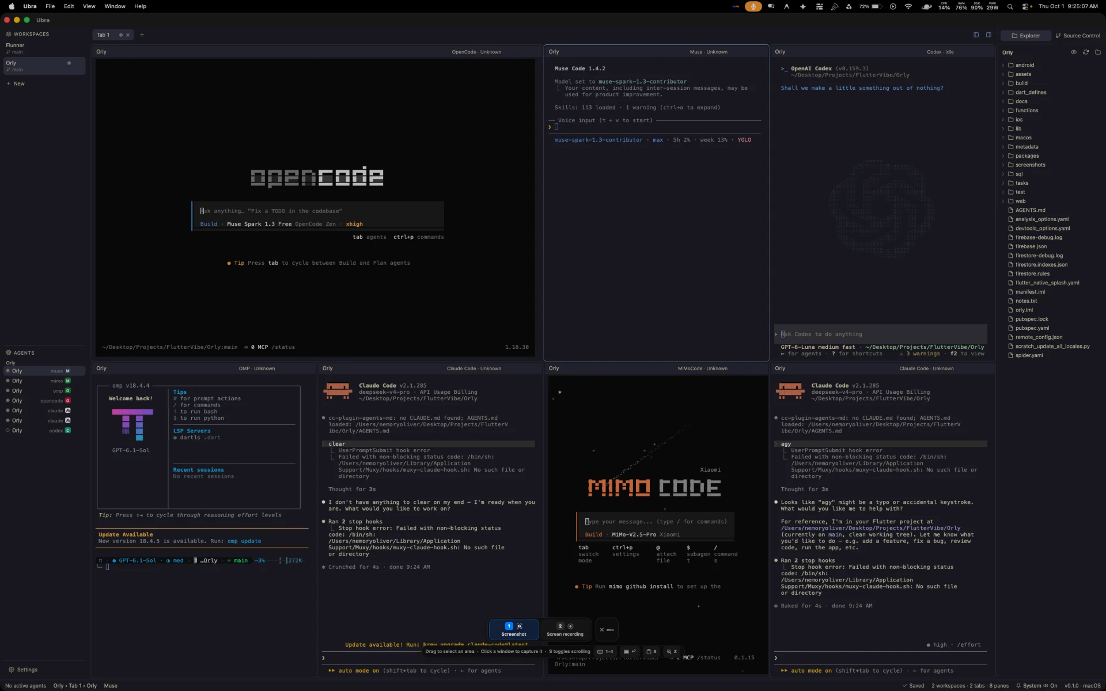Viewport: 1106px width, 691px height.
Task: Click the Ask Codex to do anything input
Action: (880, 334)
